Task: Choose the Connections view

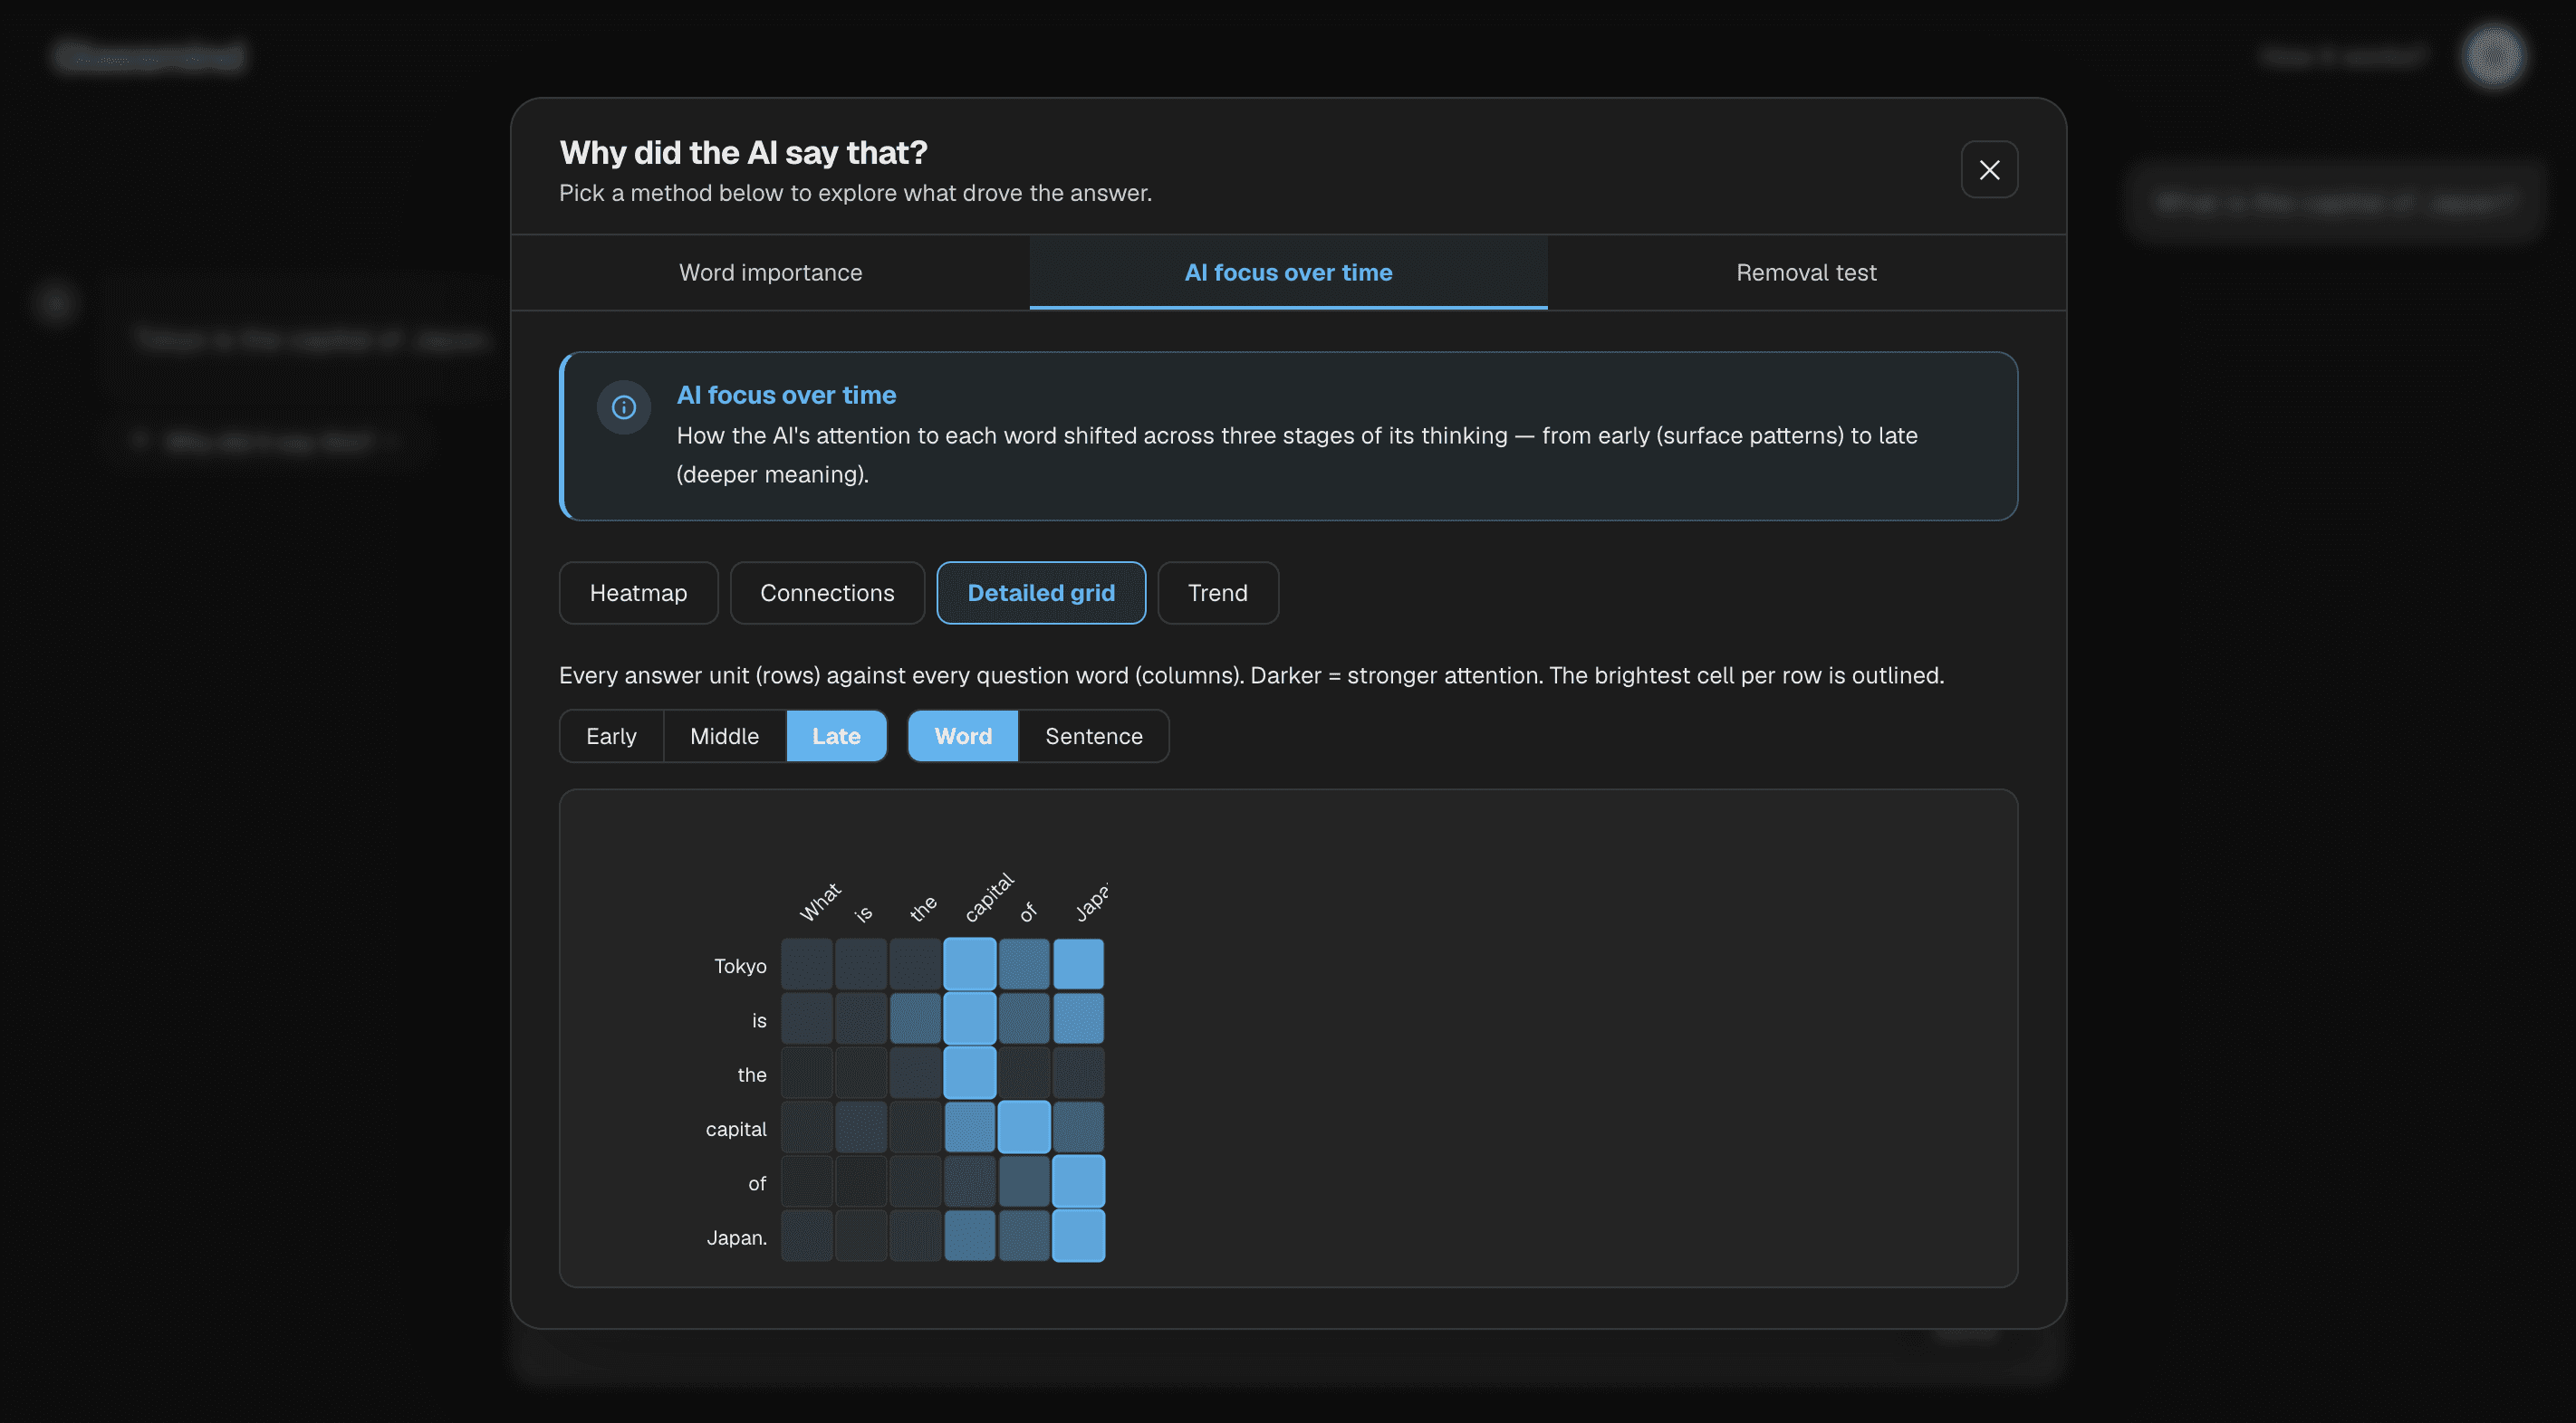Action: pos(827,593)
